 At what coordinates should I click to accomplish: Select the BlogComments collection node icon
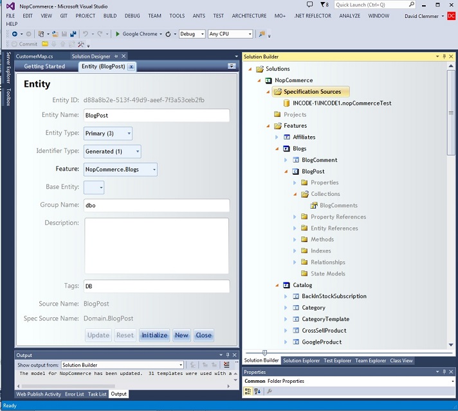[314, 205]
